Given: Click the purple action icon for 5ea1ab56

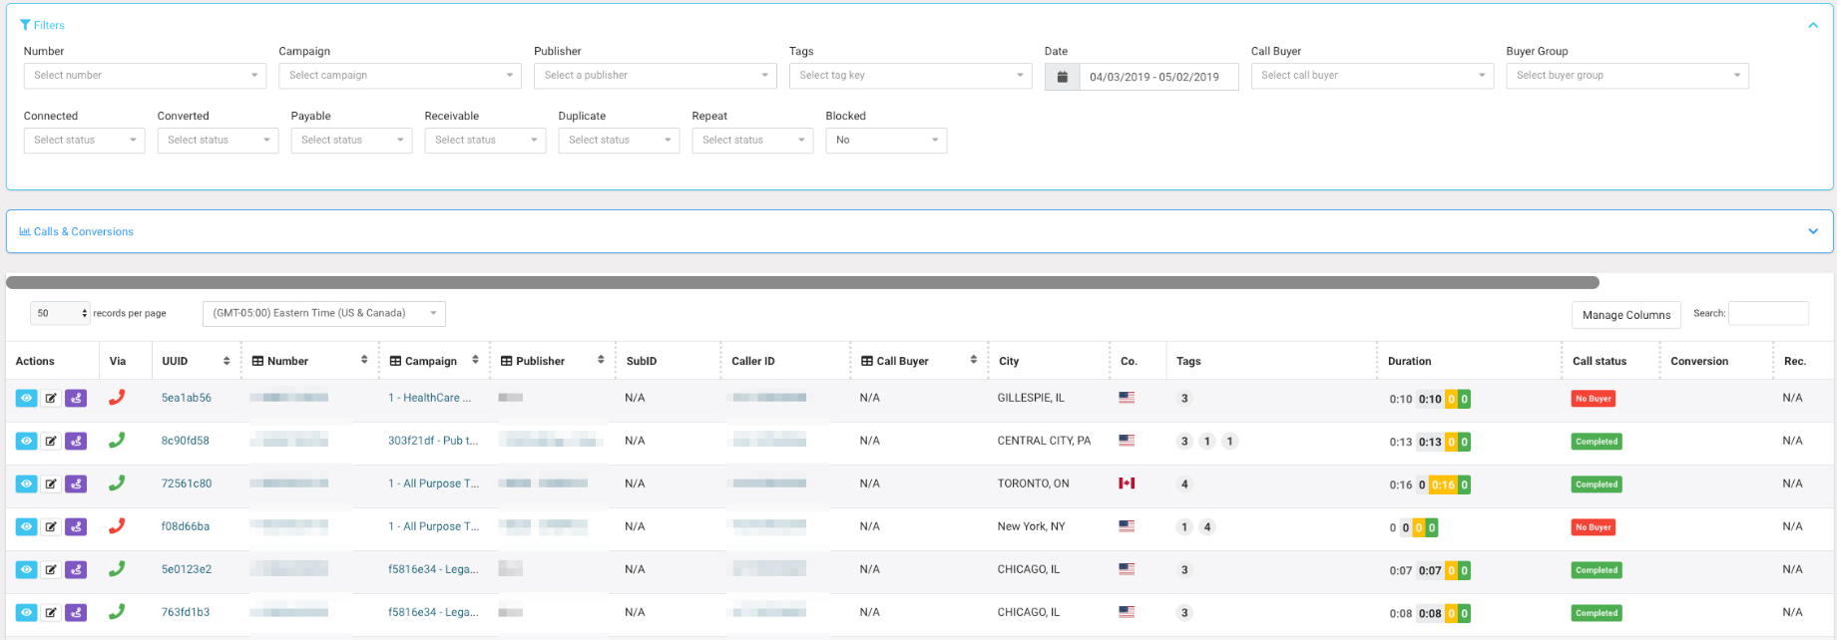Looking at the screenshot, I should (x=76, y=398).
